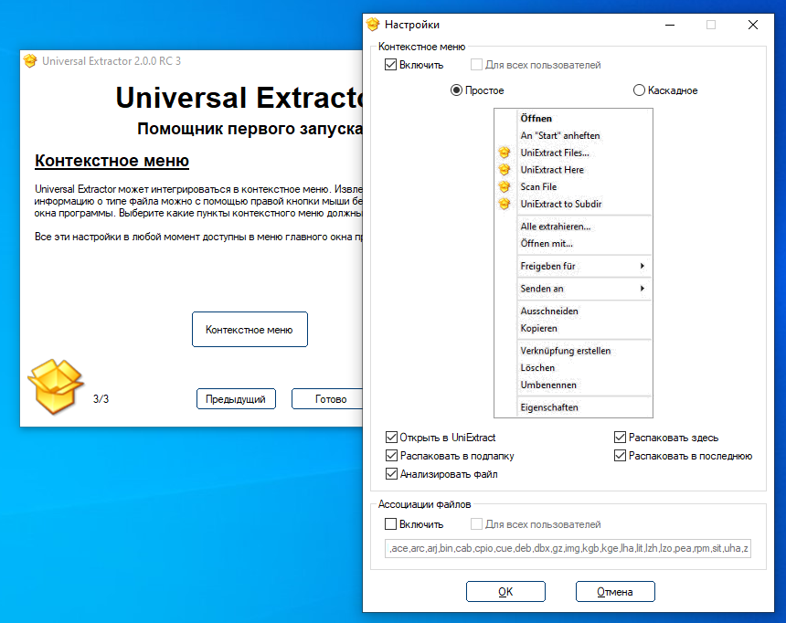The height and width of the screenshot is (623, 786).
Task: Click the Настройки window title icon
Action: pyautogui.click(x=373, y=24)
